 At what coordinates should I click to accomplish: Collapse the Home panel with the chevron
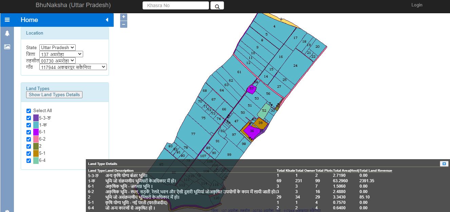point(108,20)
